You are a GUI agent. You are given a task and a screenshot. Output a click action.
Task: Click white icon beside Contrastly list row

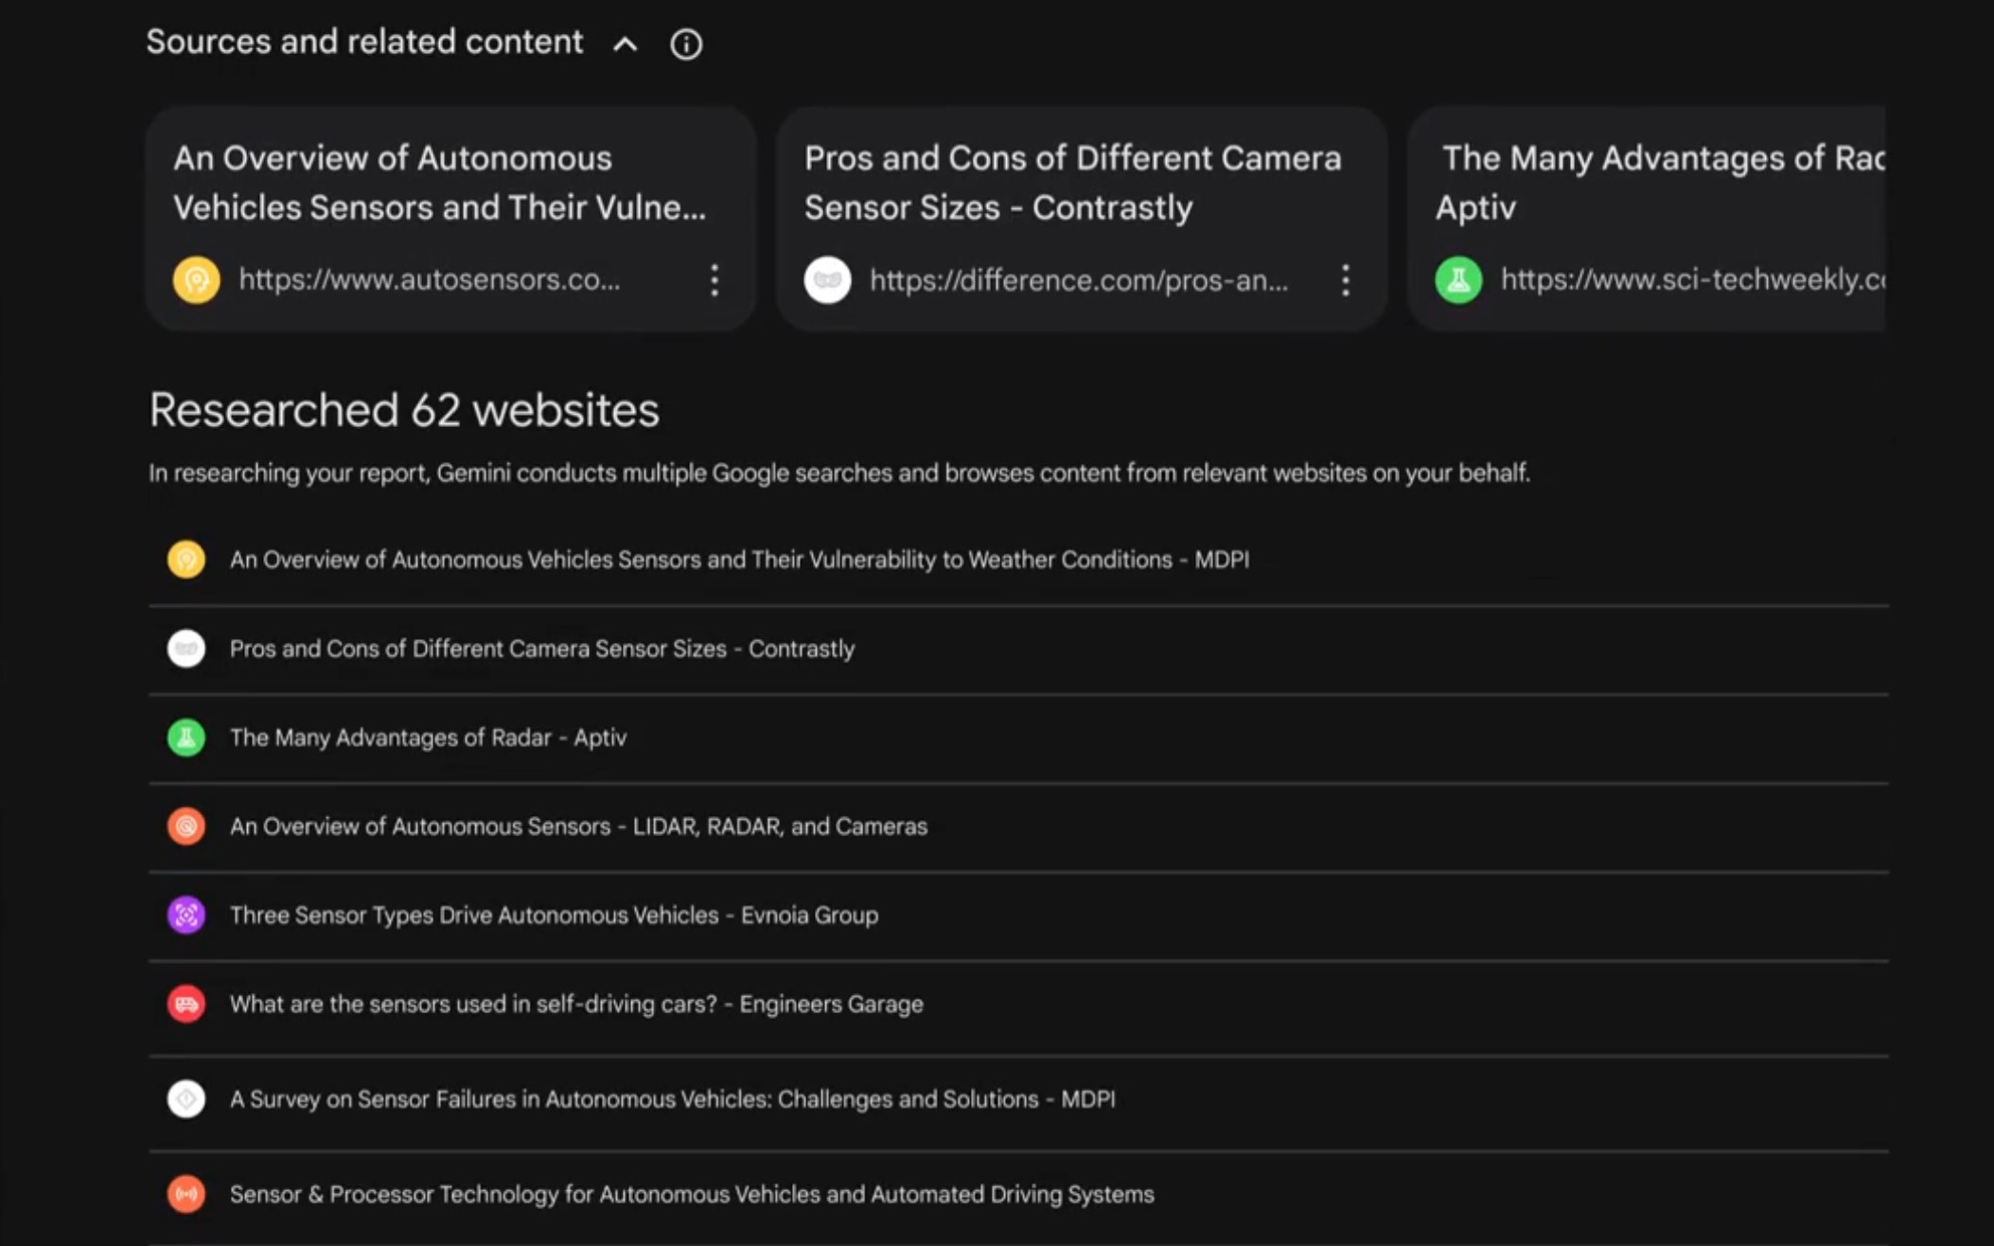pos(186,649)
